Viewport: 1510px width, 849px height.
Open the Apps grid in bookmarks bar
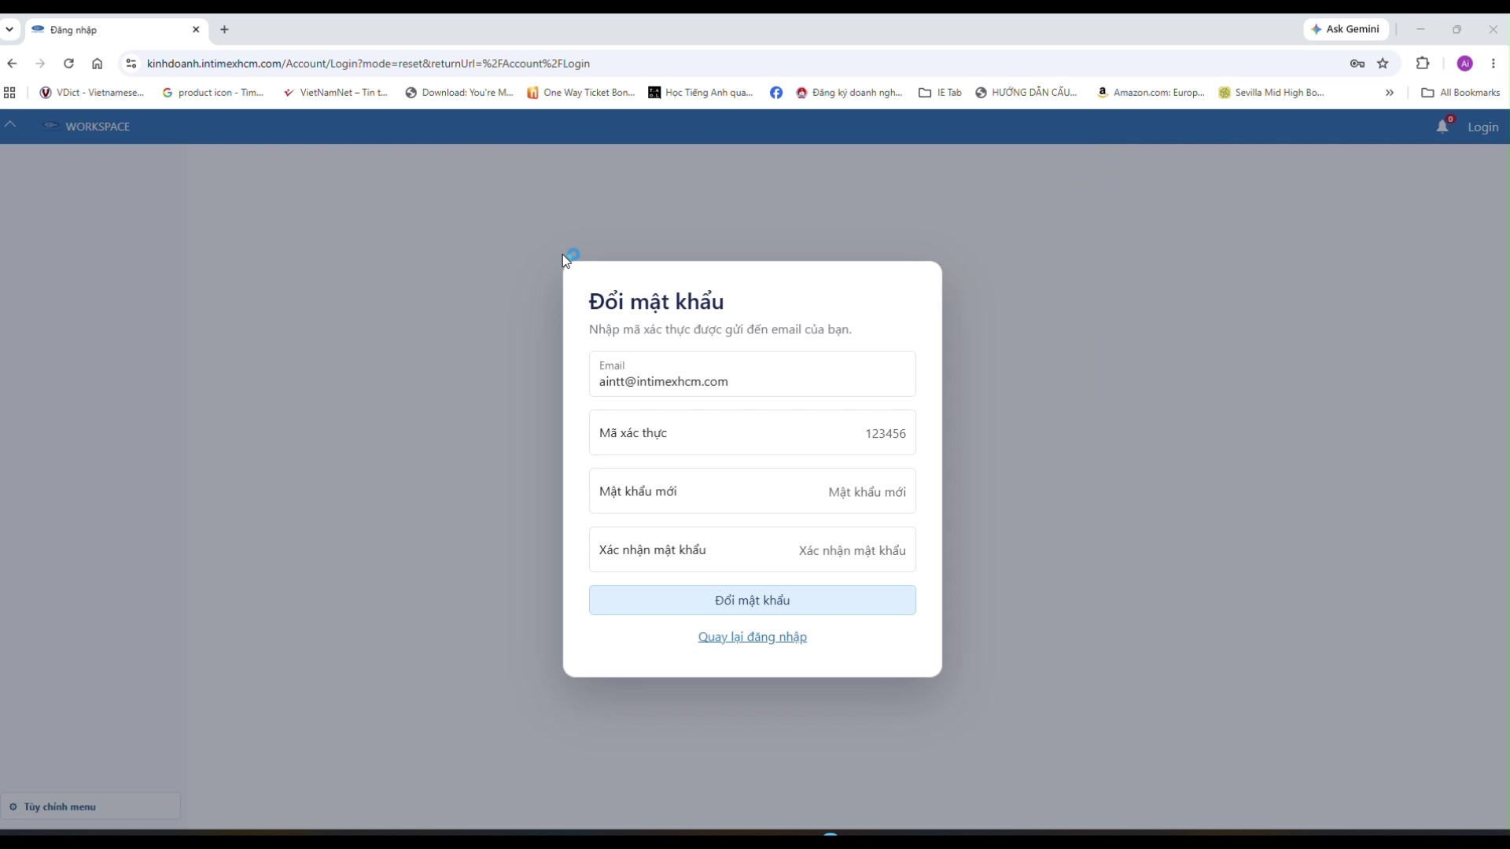[x=10, y=93]
